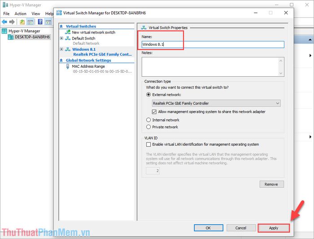
Task: Click the Apply button
Action: [x=274, y=228]
